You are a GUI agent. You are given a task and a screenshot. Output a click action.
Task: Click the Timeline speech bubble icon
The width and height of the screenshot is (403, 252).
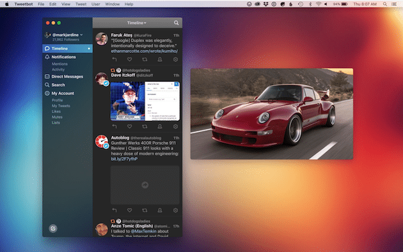[47, 48]
